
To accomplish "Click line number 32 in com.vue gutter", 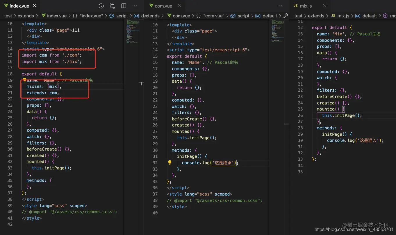I will 155,163.
